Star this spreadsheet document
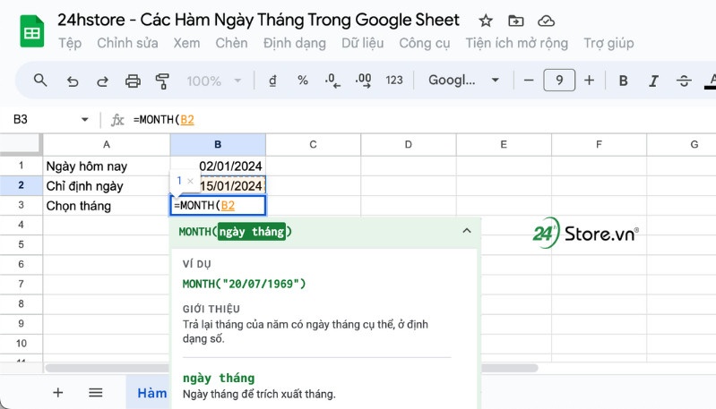716x409 pixels. coord(486,21)
